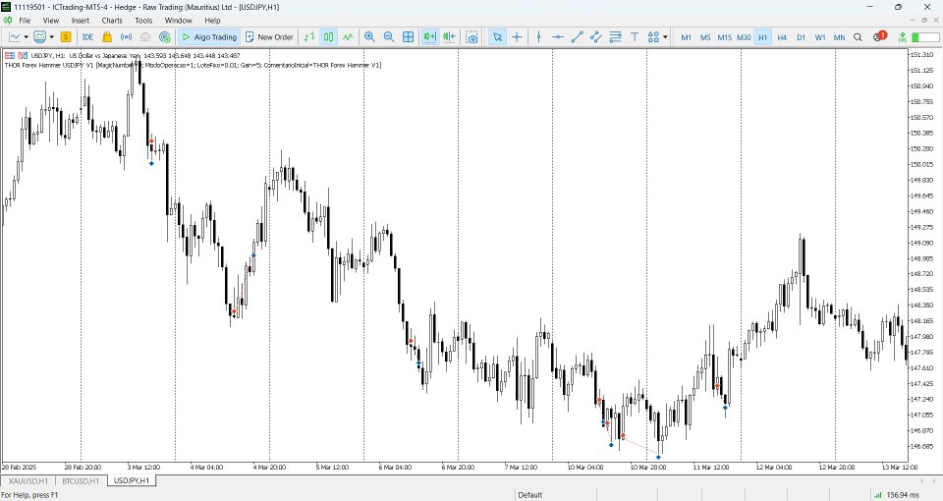943x501 pixels.
Task: Open the search magnifier icon
Action: pyautogui.click(x=859, y=37)
